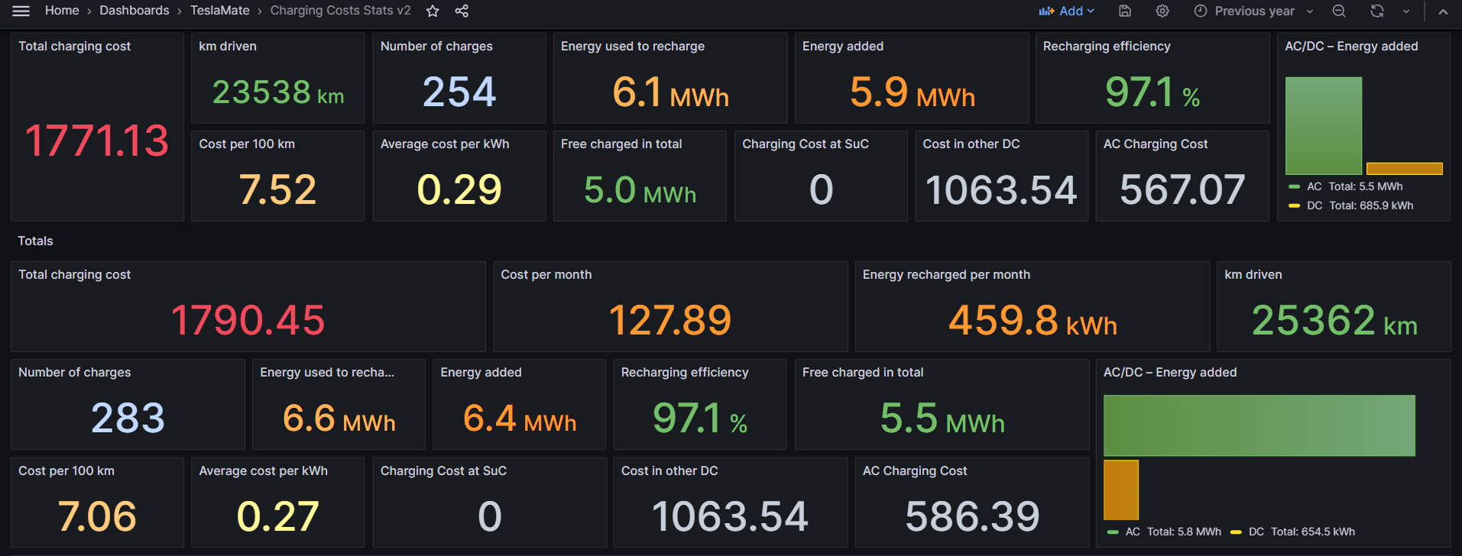
Task: Toggle the AC series in the top legend
Action: point(1314,186)
